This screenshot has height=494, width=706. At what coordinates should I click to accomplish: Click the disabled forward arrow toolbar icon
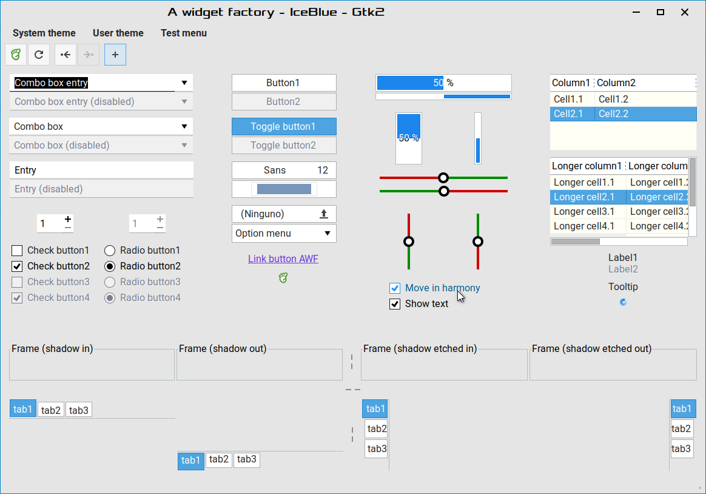89,55
